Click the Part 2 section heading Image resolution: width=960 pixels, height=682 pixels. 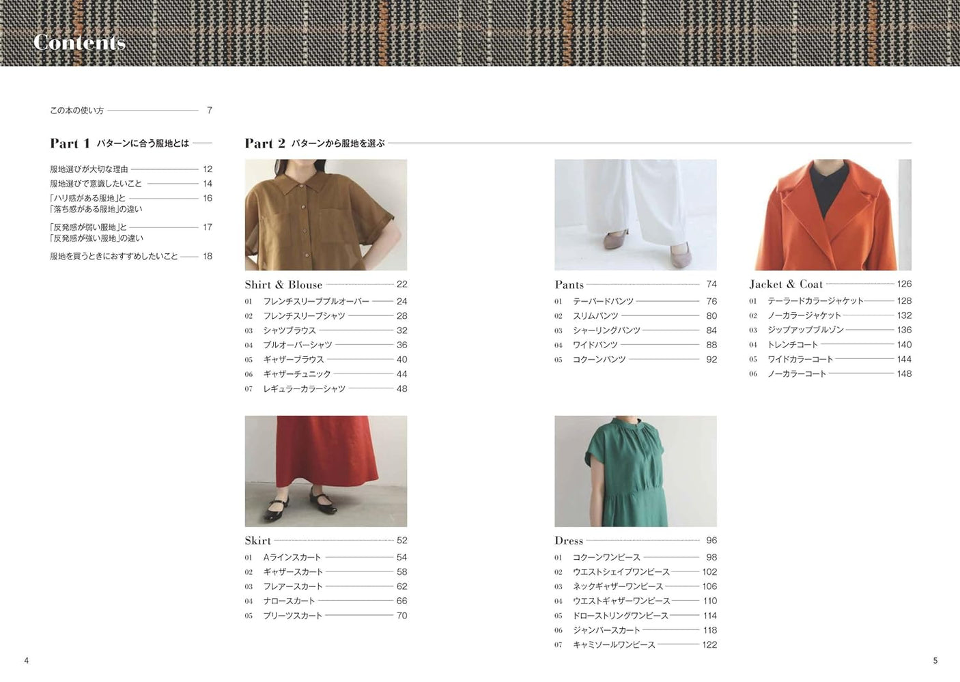point(266,143)
